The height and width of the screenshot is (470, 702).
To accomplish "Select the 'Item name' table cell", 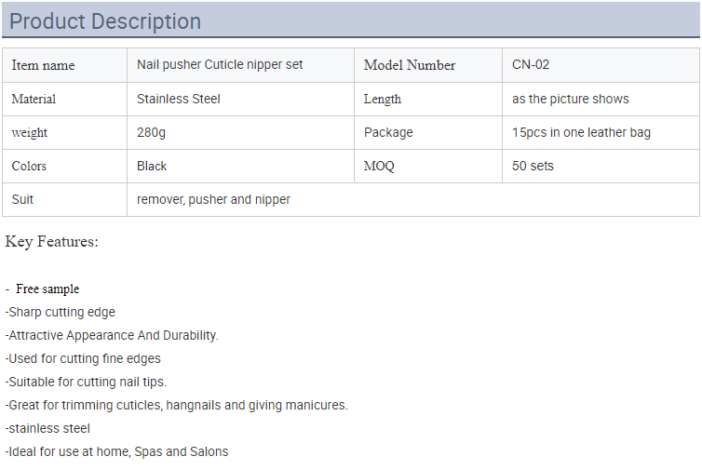I will click(64, 65).
